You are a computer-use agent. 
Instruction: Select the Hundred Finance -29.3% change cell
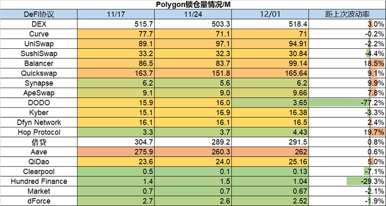(x=347, y=181)
